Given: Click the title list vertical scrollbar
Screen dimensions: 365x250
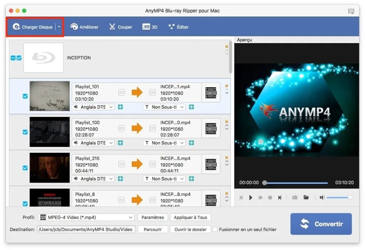Looking at the screenshot, I should pos(231,57).
